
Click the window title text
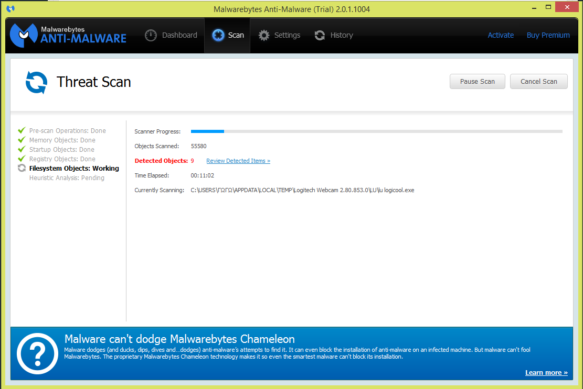[292, 9]
